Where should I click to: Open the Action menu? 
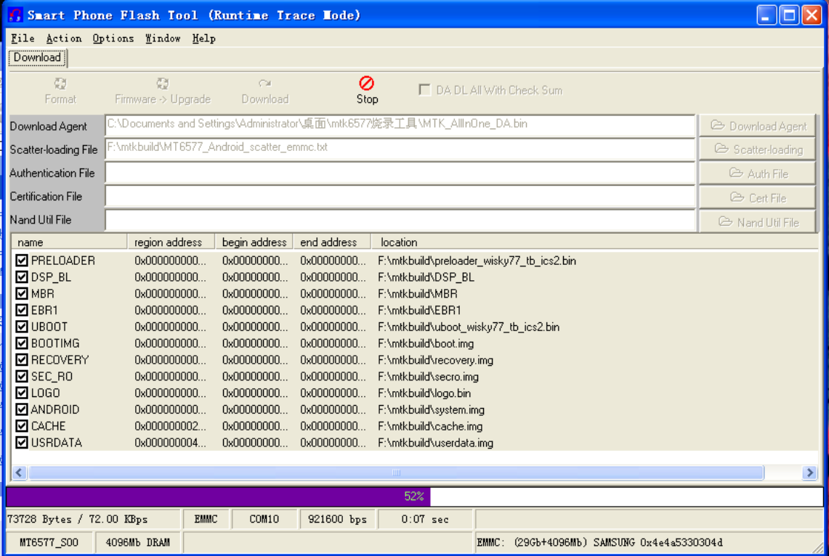[64, 38]
